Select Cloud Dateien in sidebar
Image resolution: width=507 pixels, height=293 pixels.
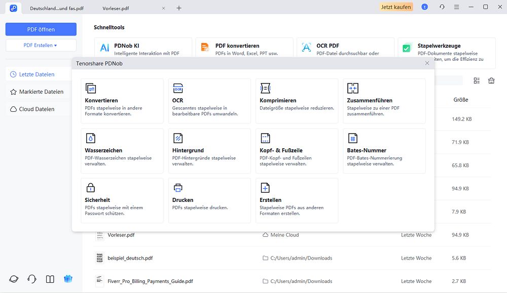[x=39, y=109]
